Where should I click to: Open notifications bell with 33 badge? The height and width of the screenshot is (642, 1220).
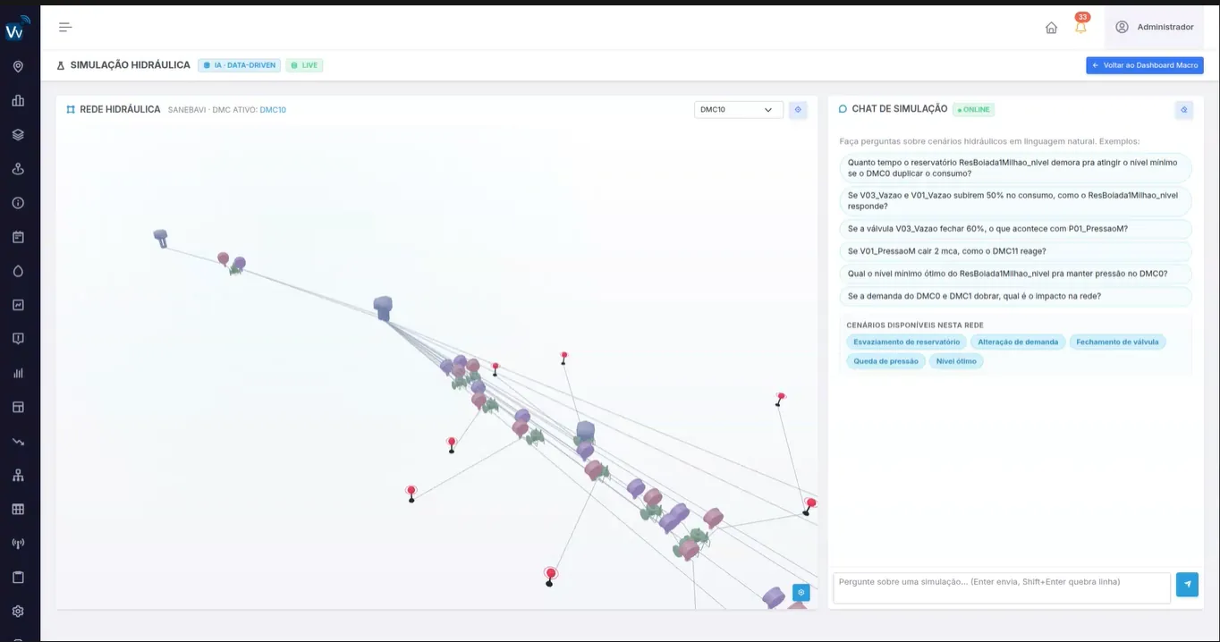(1080, 26)
